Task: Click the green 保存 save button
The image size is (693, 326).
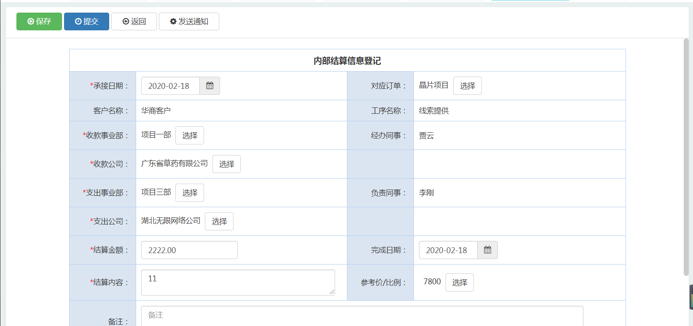Action: point(39,21)
